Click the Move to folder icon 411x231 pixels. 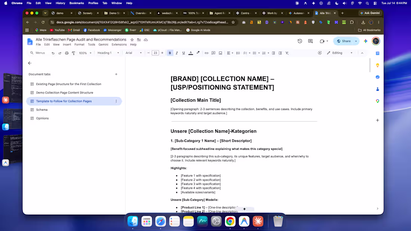[139, 40]
